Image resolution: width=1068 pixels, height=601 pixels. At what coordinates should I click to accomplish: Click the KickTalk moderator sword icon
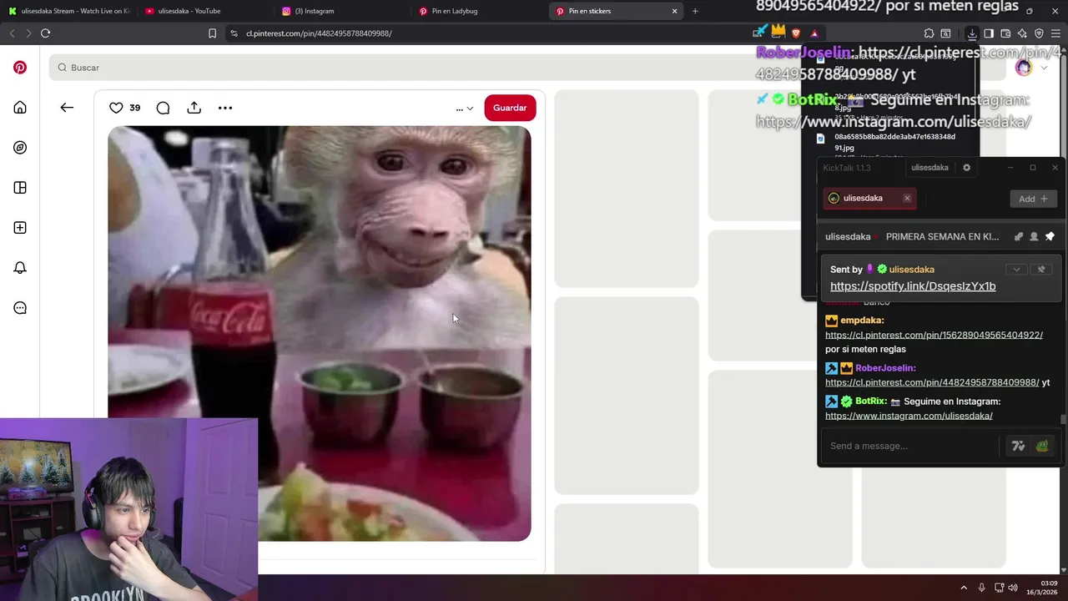1018,237
